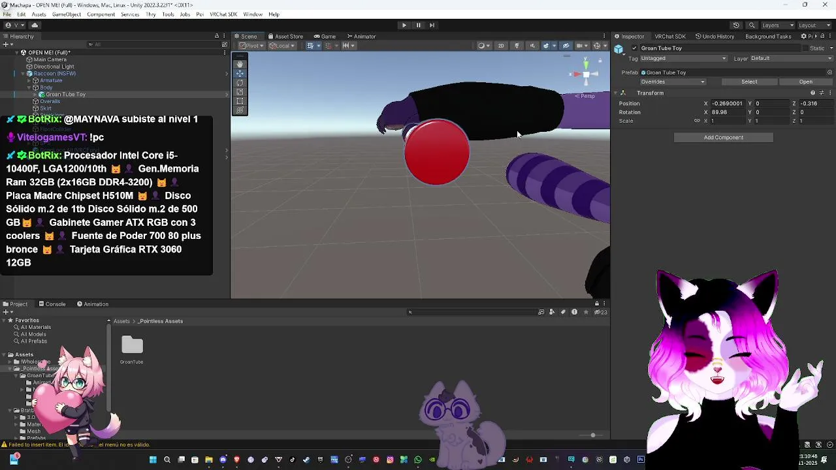Select Directional Light in Hierarchy

click(x=54, y=67)
